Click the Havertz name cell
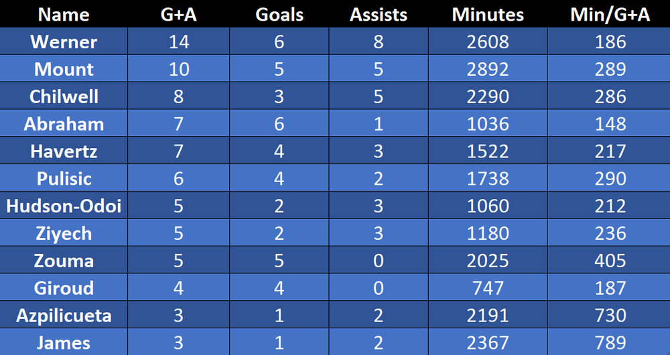Image resolution: width=670 pixels, height=355 pixels. coord(64,151)
